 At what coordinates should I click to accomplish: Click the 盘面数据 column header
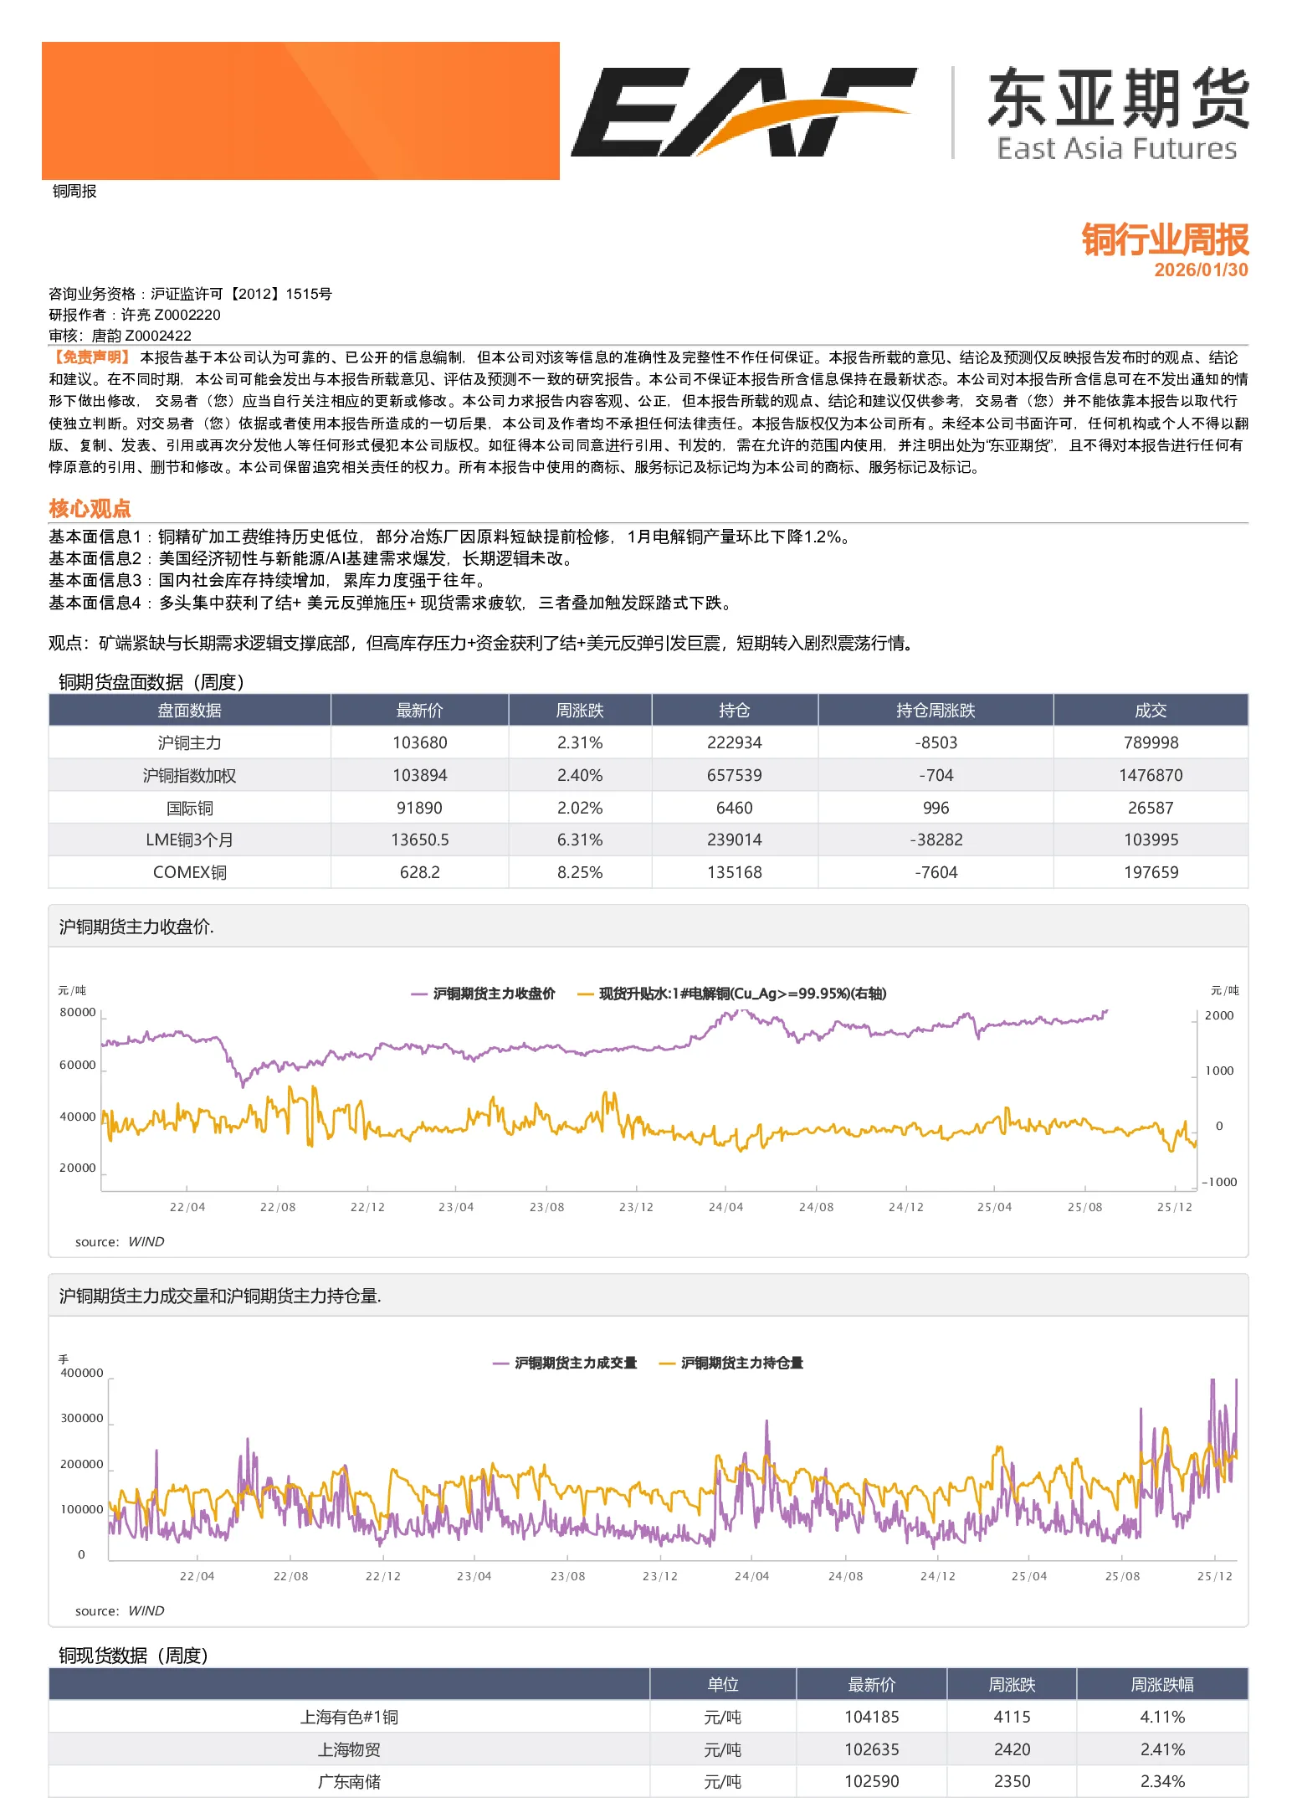(190, 710)
